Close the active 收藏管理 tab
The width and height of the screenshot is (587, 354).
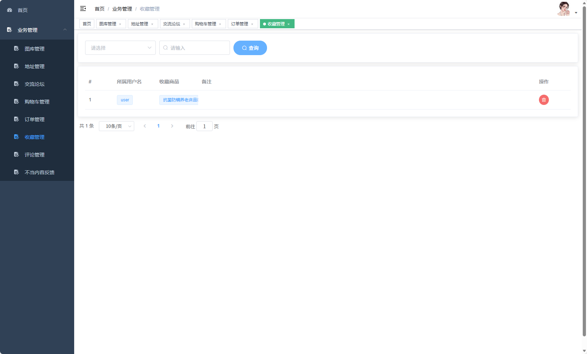tap(289, 24)
